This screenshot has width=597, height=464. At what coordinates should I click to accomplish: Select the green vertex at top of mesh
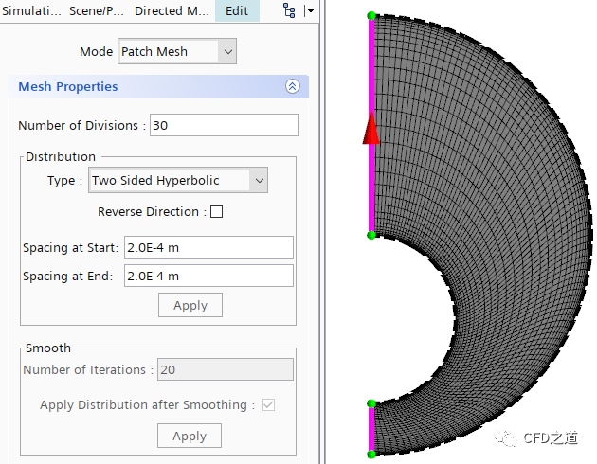(x=371, y=16)
